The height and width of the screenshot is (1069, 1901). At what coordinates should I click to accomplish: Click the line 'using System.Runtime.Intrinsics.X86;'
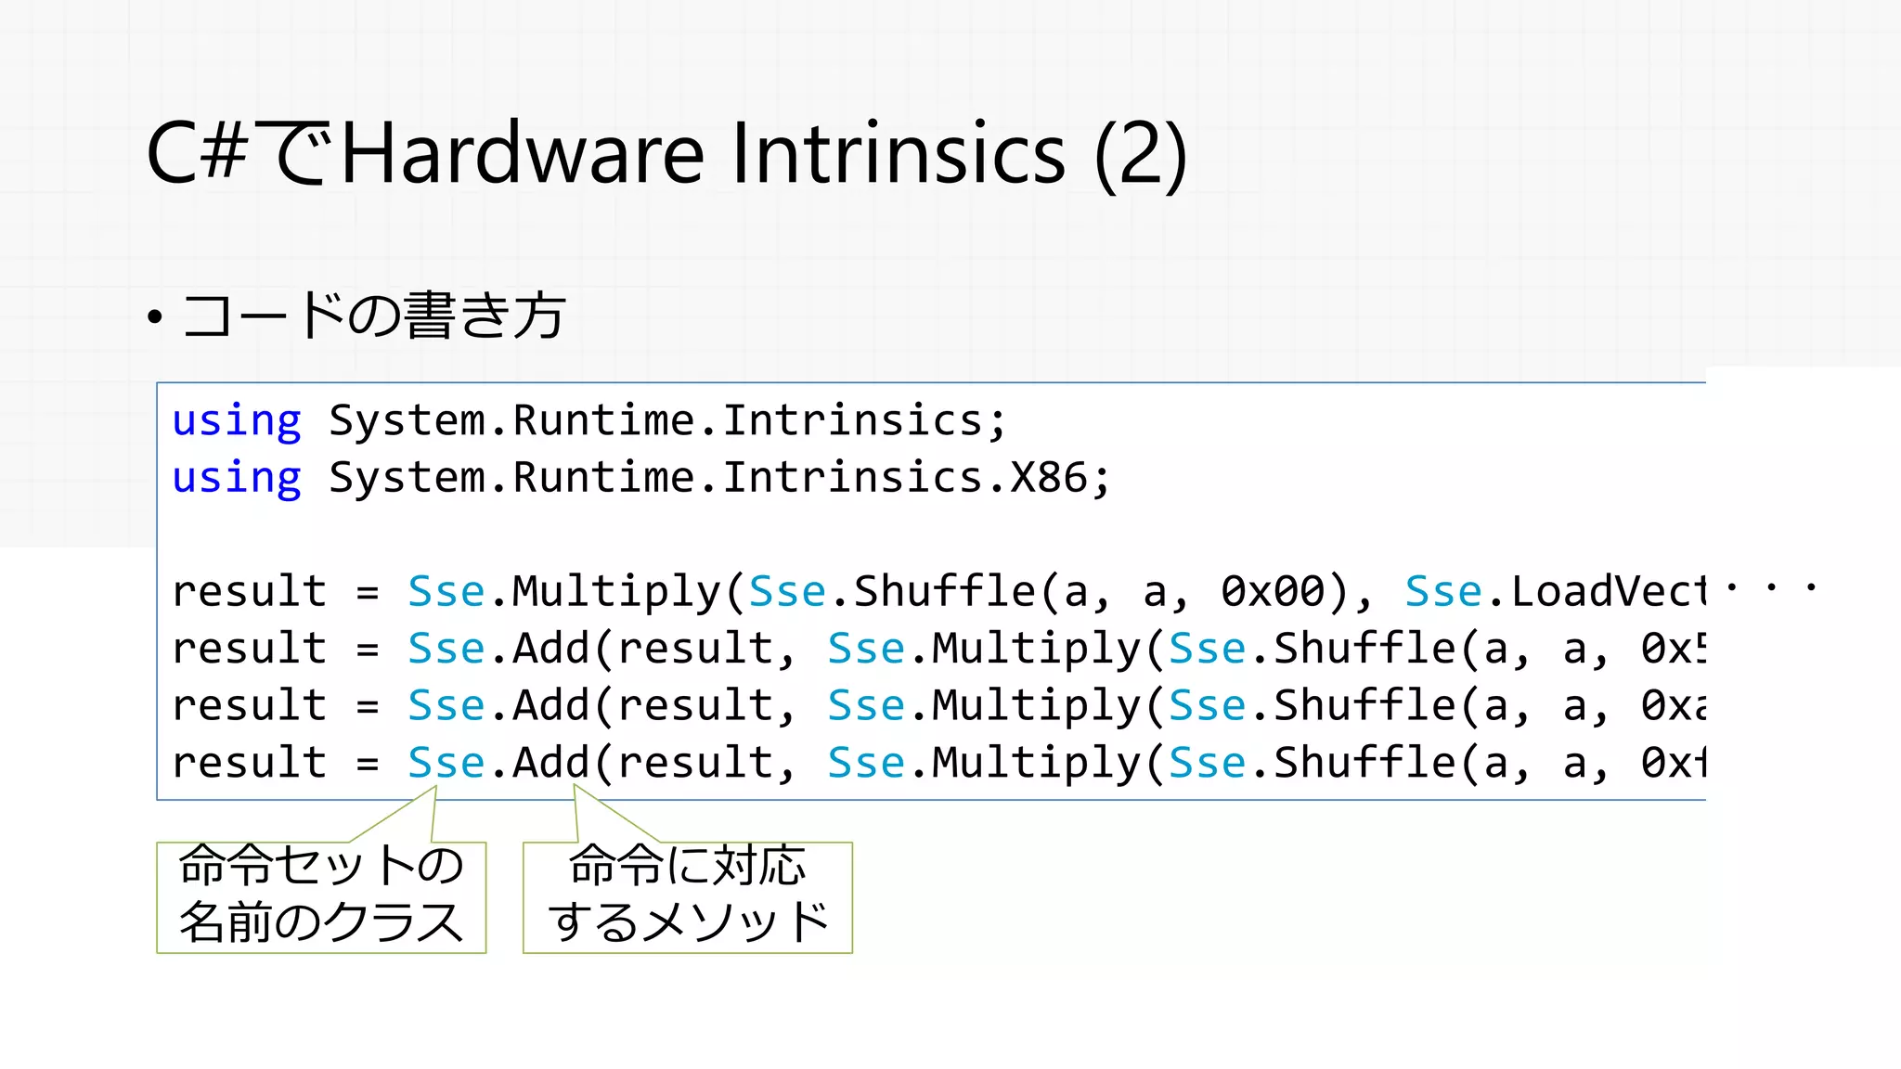pos(641,479)
